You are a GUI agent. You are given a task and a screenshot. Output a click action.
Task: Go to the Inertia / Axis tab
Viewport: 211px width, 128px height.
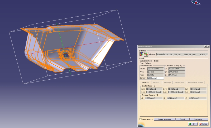[179, 83]
